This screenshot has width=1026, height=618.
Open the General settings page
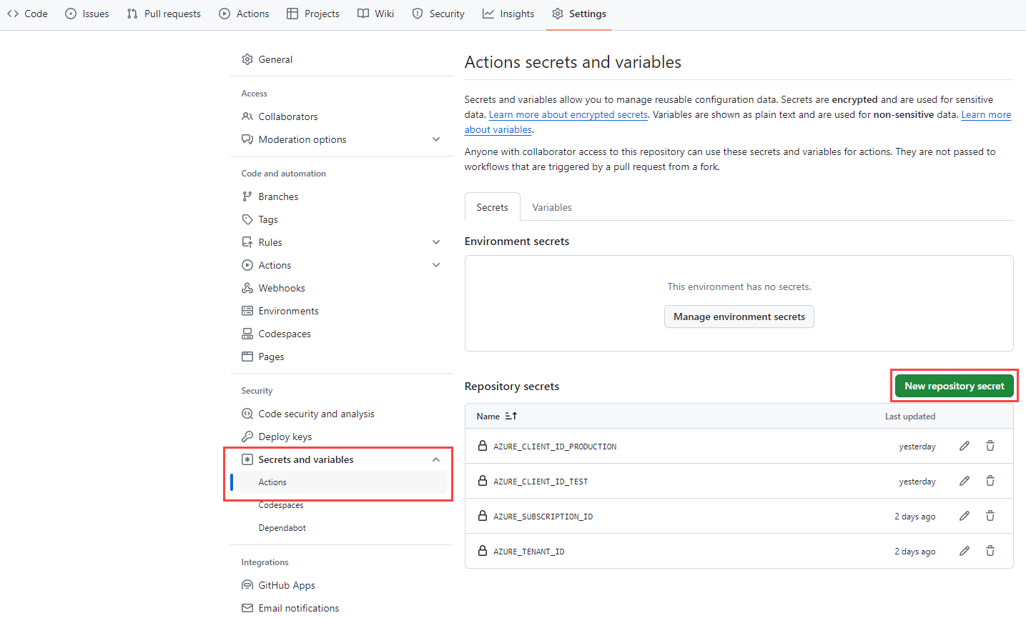point(340,59)
